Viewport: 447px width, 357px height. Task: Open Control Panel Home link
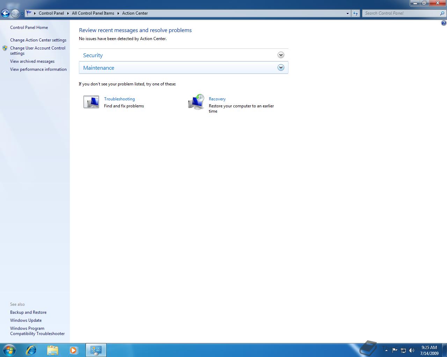[x=29, y=28]
